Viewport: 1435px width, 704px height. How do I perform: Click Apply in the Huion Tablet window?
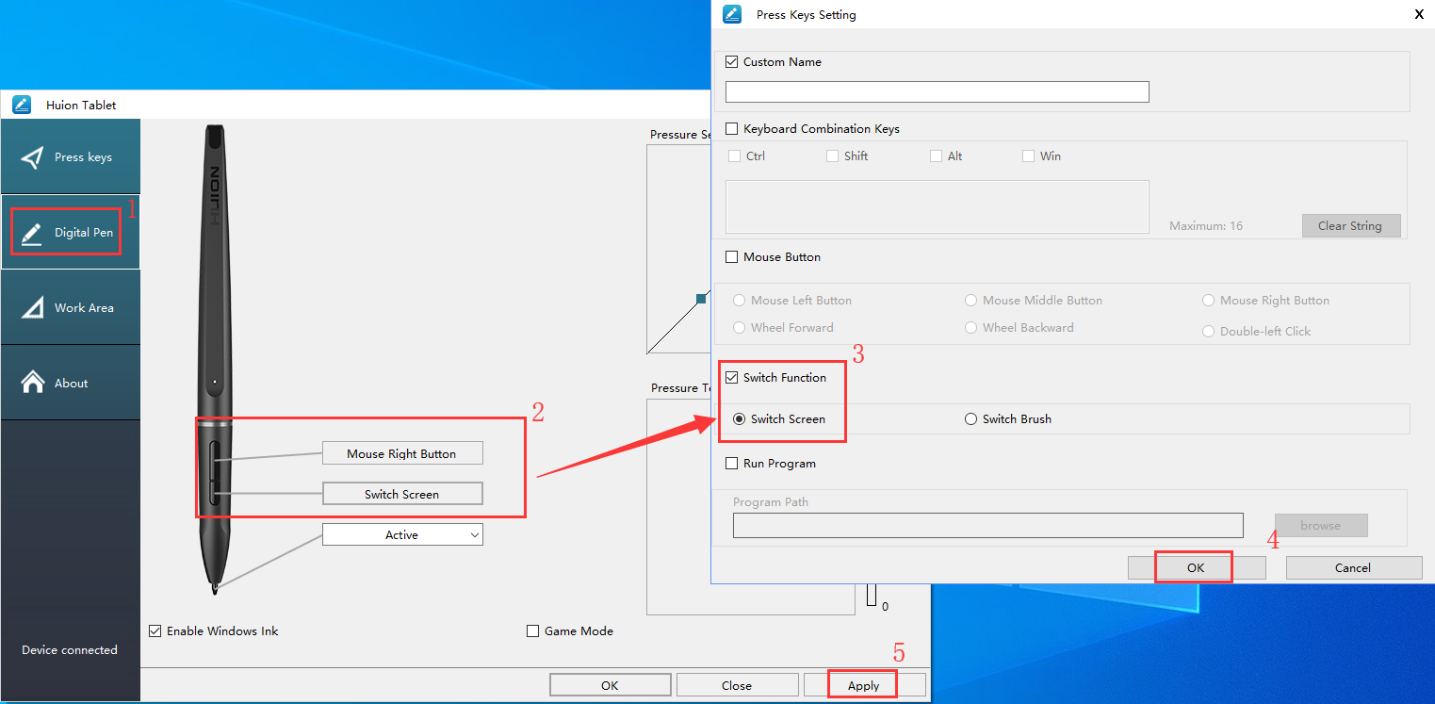(x=864, y=685)
